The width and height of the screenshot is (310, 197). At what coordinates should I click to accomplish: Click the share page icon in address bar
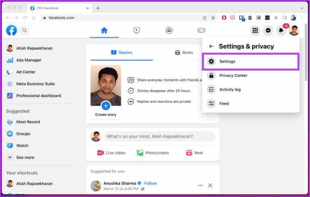click(x=204, y=18)
